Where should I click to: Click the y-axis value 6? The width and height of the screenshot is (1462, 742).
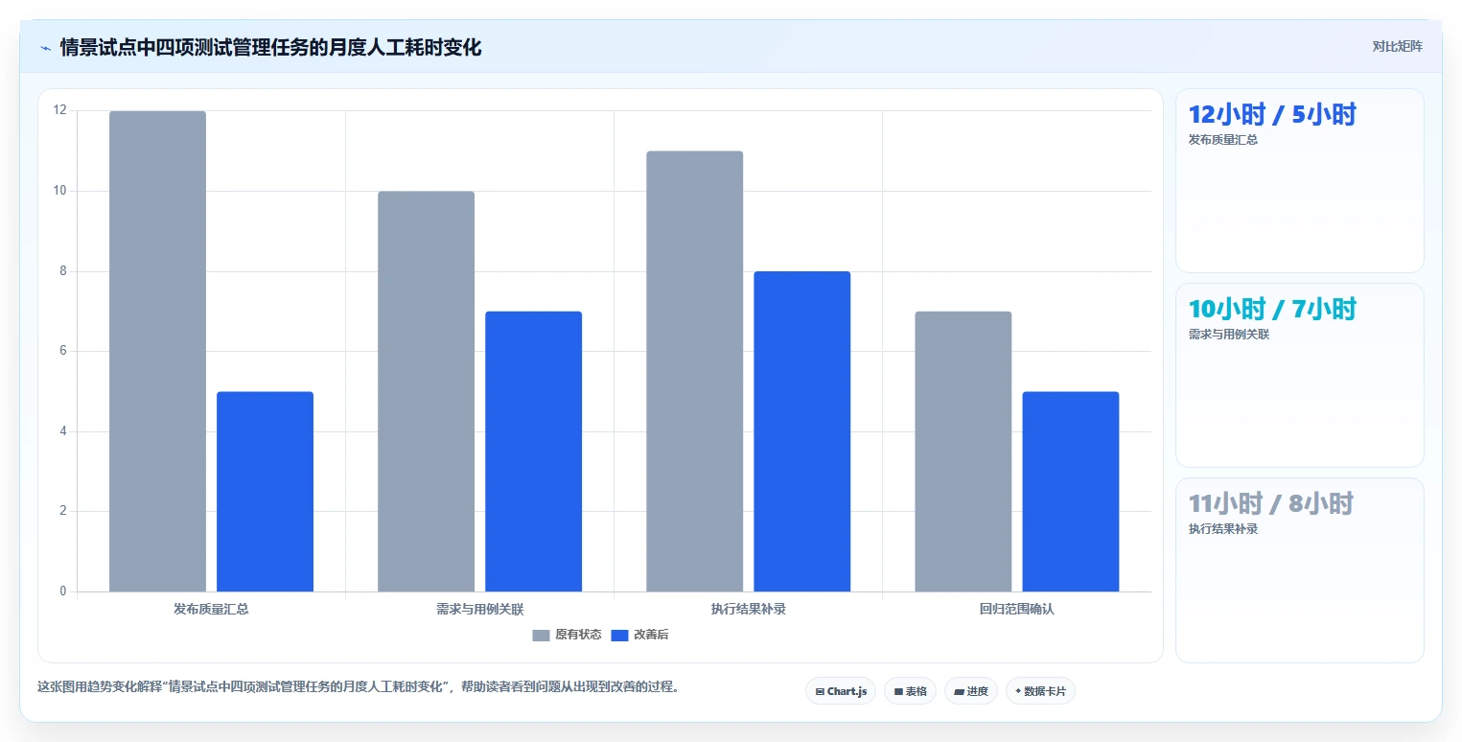coord(63,351)
